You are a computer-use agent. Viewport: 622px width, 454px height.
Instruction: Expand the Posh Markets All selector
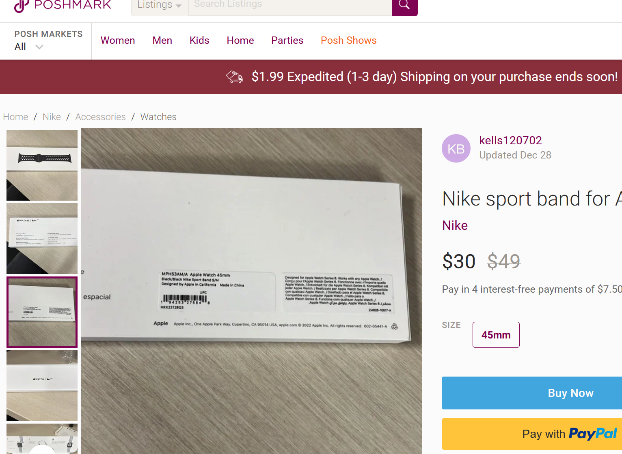(29, 47)
